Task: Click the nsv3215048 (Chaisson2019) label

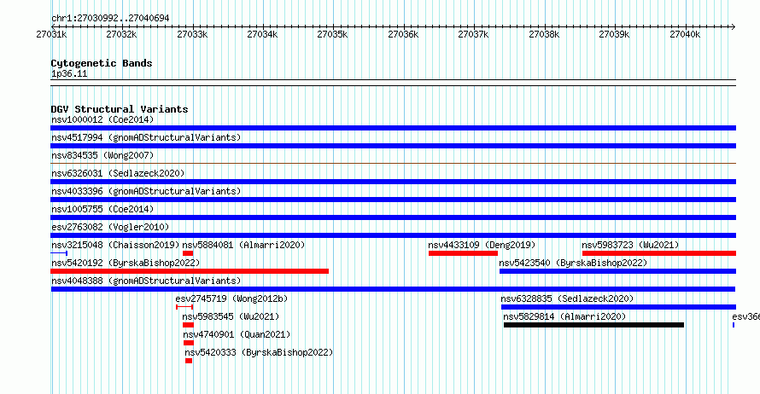Action: [x=115, y=245]
